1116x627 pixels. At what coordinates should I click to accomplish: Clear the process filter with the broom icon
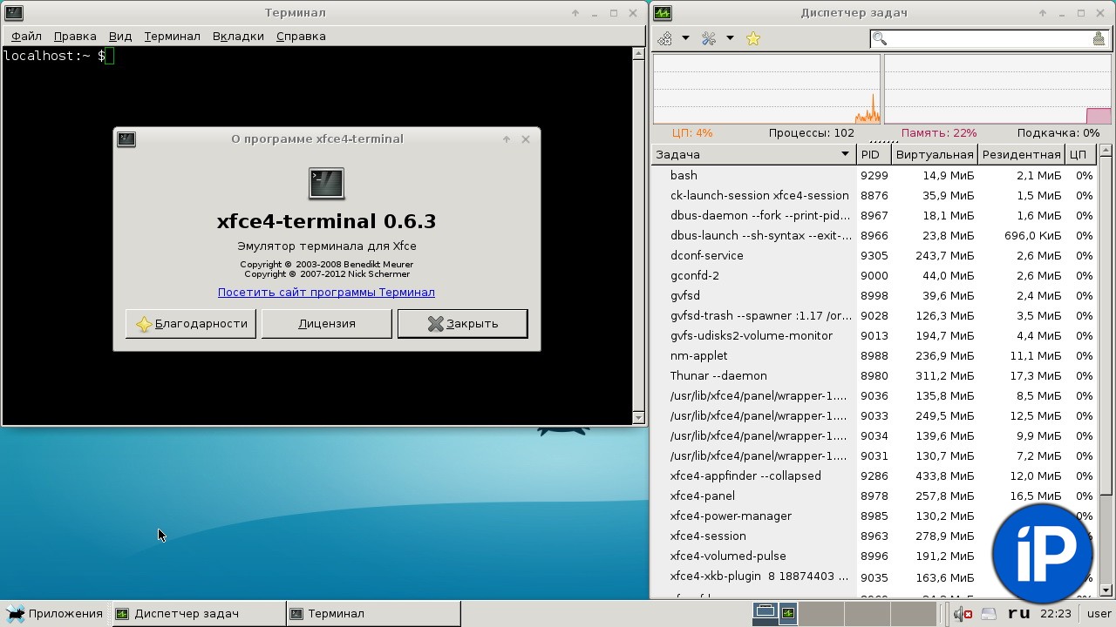click(x=1099, y=38)
